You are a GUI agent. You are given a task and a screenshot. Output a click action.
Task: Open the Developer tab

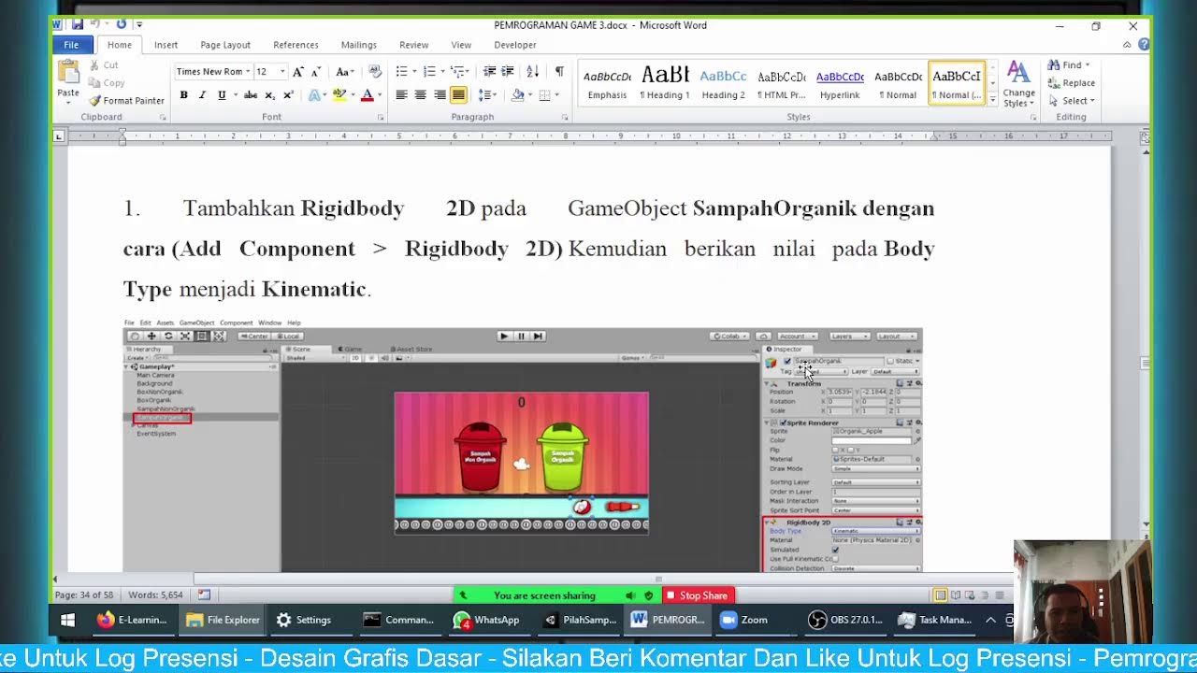coord(515,45)
